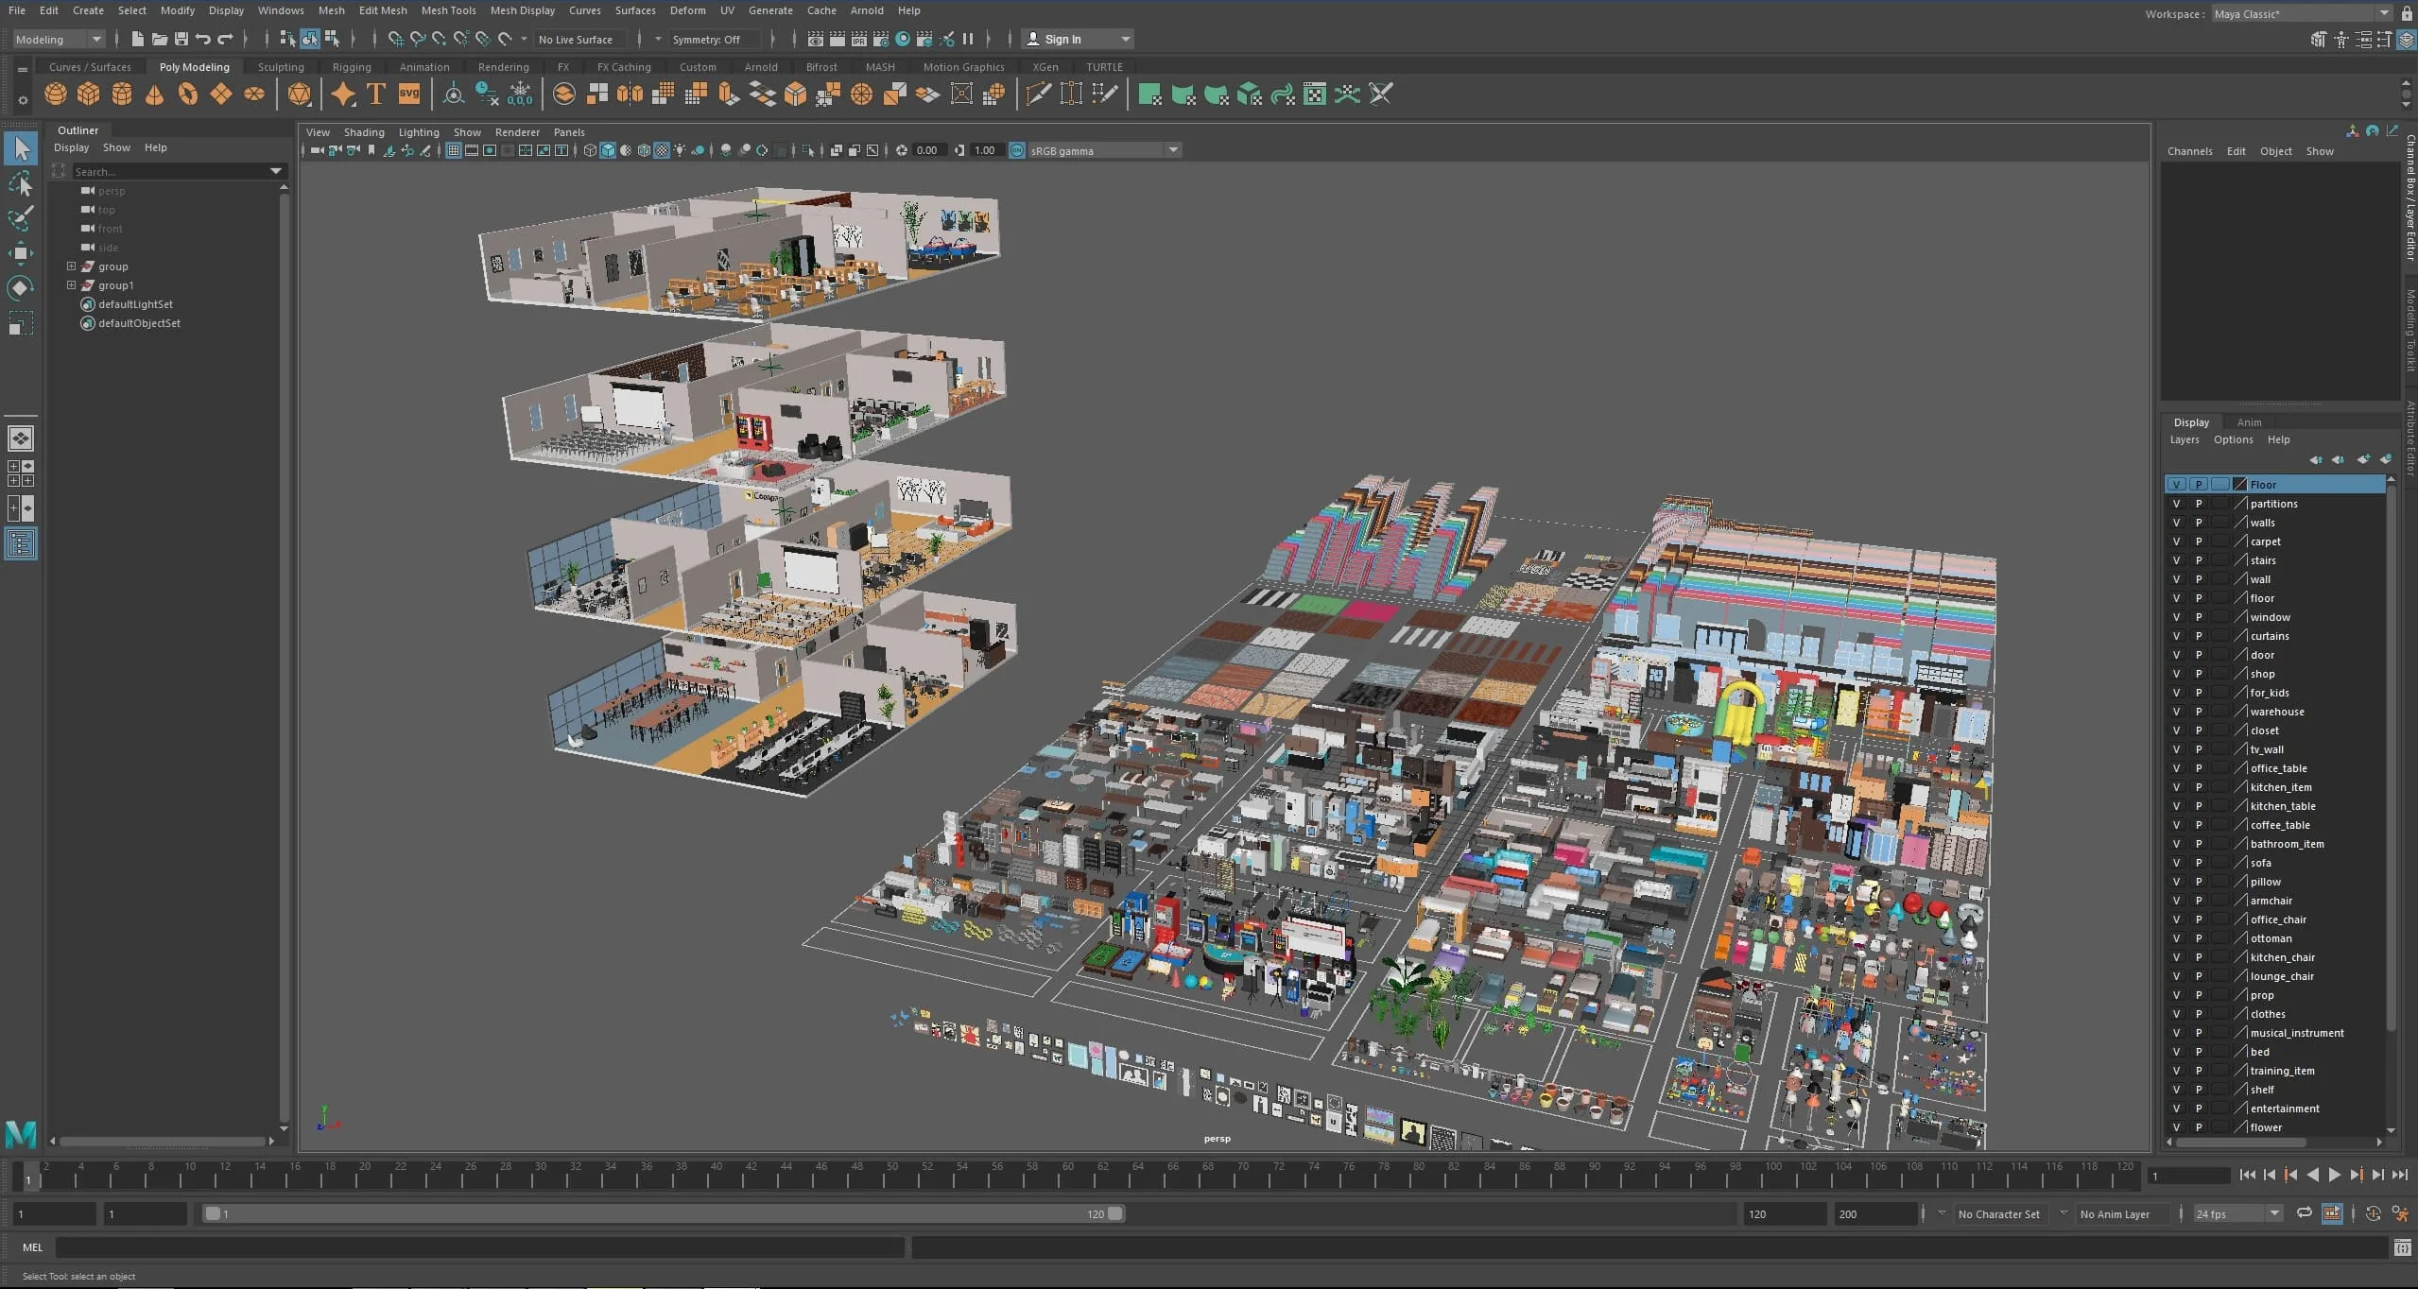Open the Outliner search filter dropdown
The width and height of the screenshot is (2418, 1289).
click(276, 171)
